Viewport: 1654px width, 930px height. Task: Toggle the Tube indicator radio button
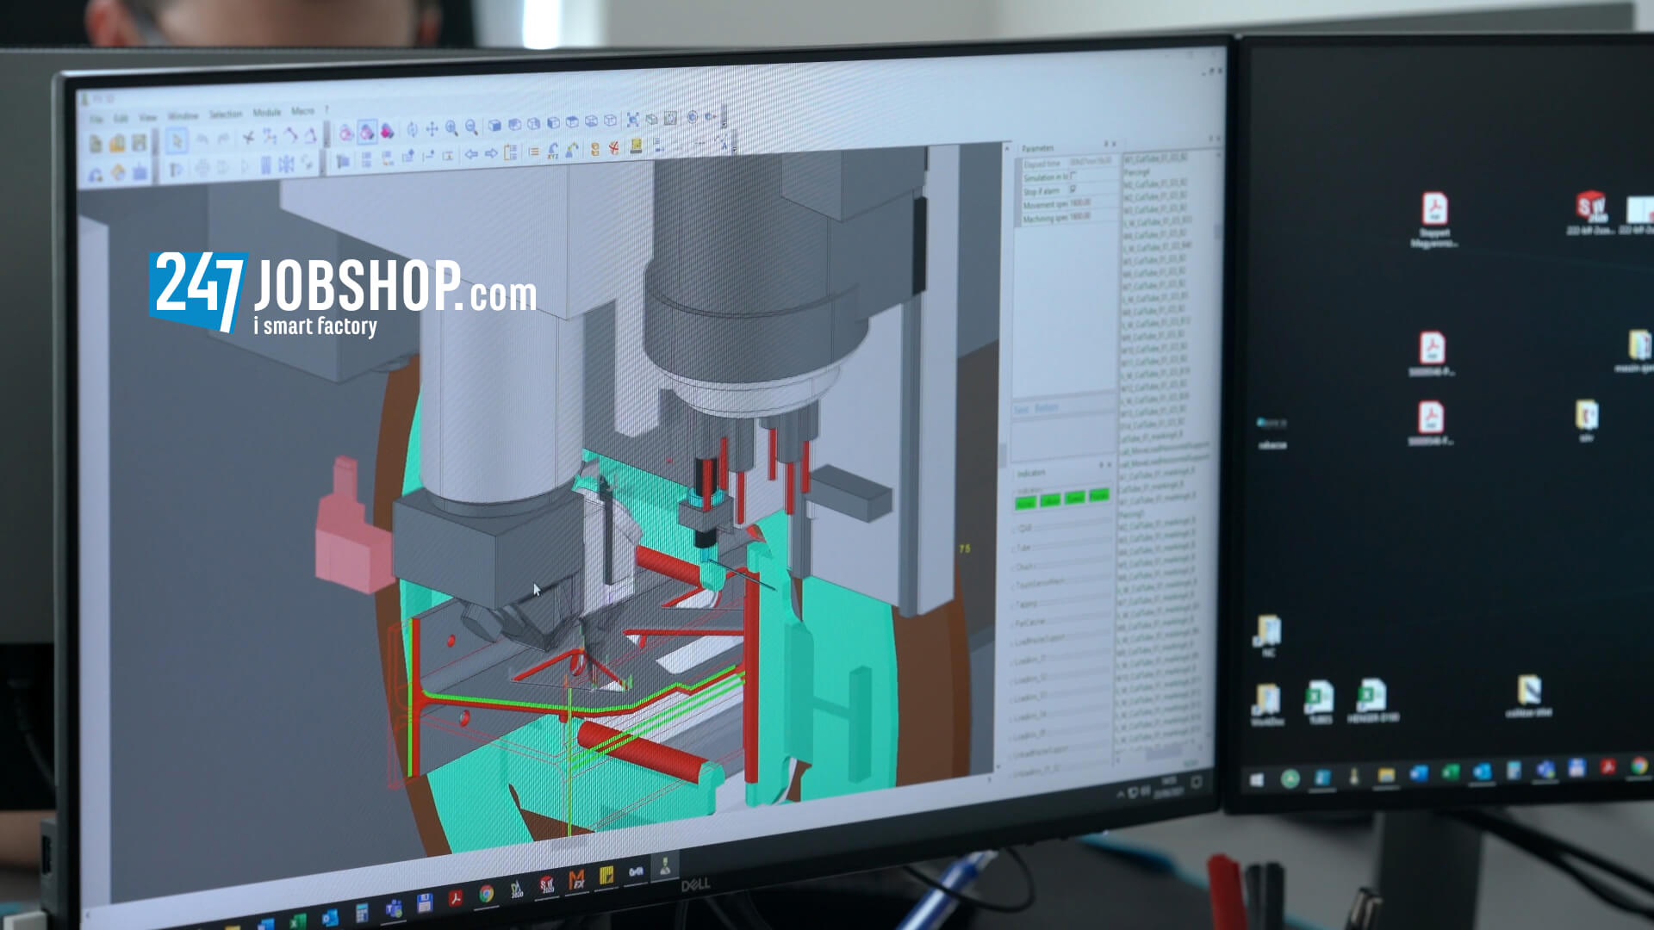(x=1015, y=548)
